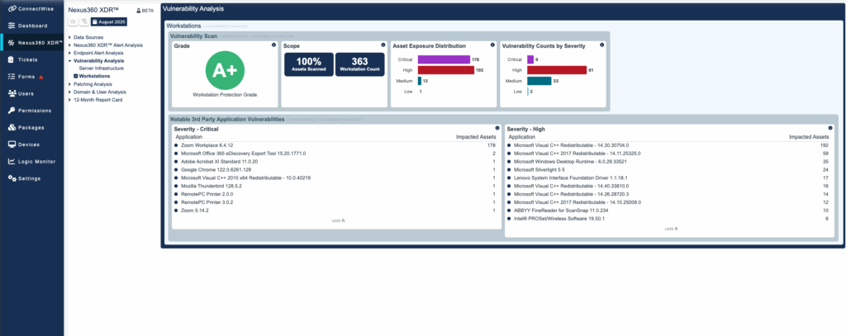Click the purple Critical bar in Asset Exposure
The height and width of the screenshot is (336, 846).
(x=444, y=59)
